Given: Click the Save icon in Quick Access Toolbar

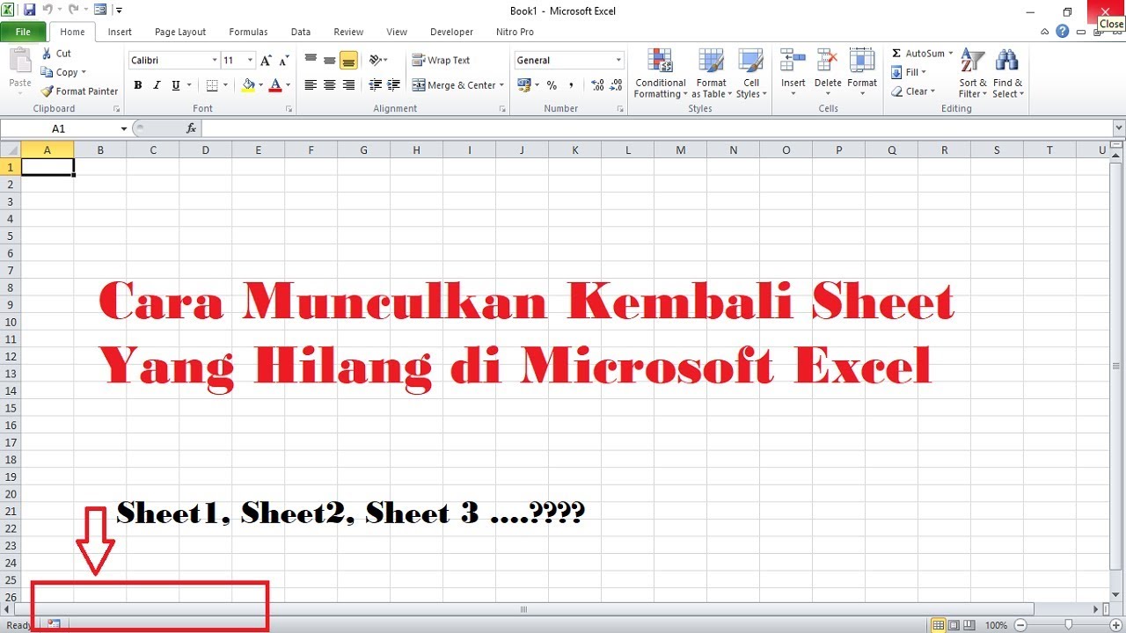Looking at the screenshot, I should click(x=29, y=11).
